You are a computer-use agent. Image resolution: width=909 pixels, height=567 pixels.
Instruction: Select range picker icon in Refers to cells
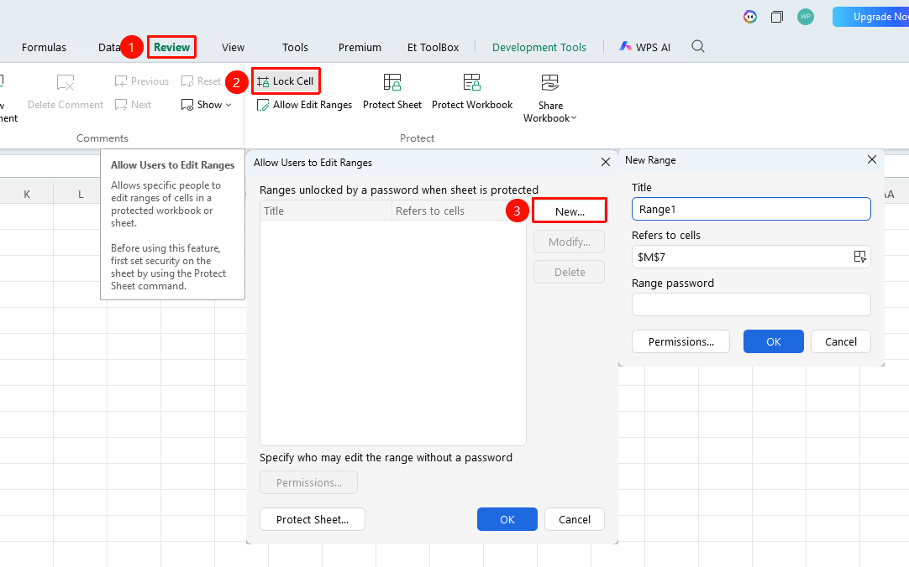[859, 257]
